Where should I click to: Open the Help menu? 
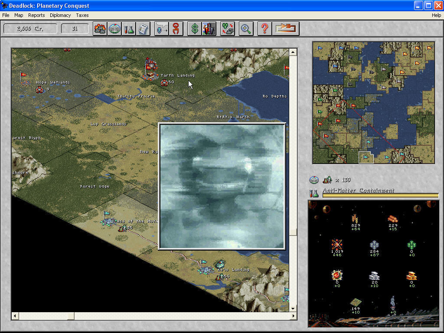coord(436,15)
